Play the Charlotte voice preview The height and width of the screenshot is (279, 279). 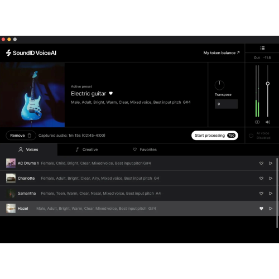[x=271, y=178]
